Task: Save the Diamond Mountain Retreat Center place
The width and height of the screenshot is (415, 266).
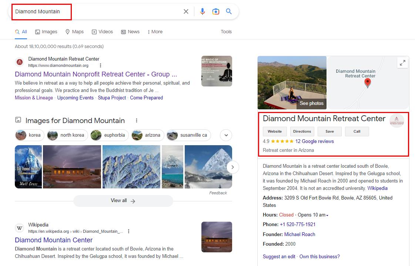Action: pos(329,131)
